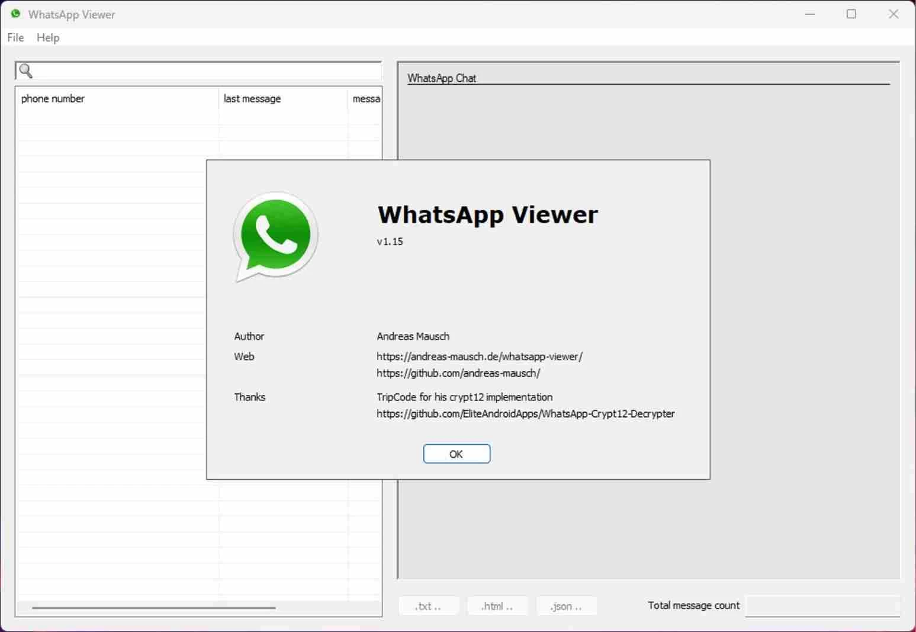Open the andreas-mausch.de whatsapp-viewer link
Screen dimensions: 916x632
pyautogui.click(x=479, y=357)
